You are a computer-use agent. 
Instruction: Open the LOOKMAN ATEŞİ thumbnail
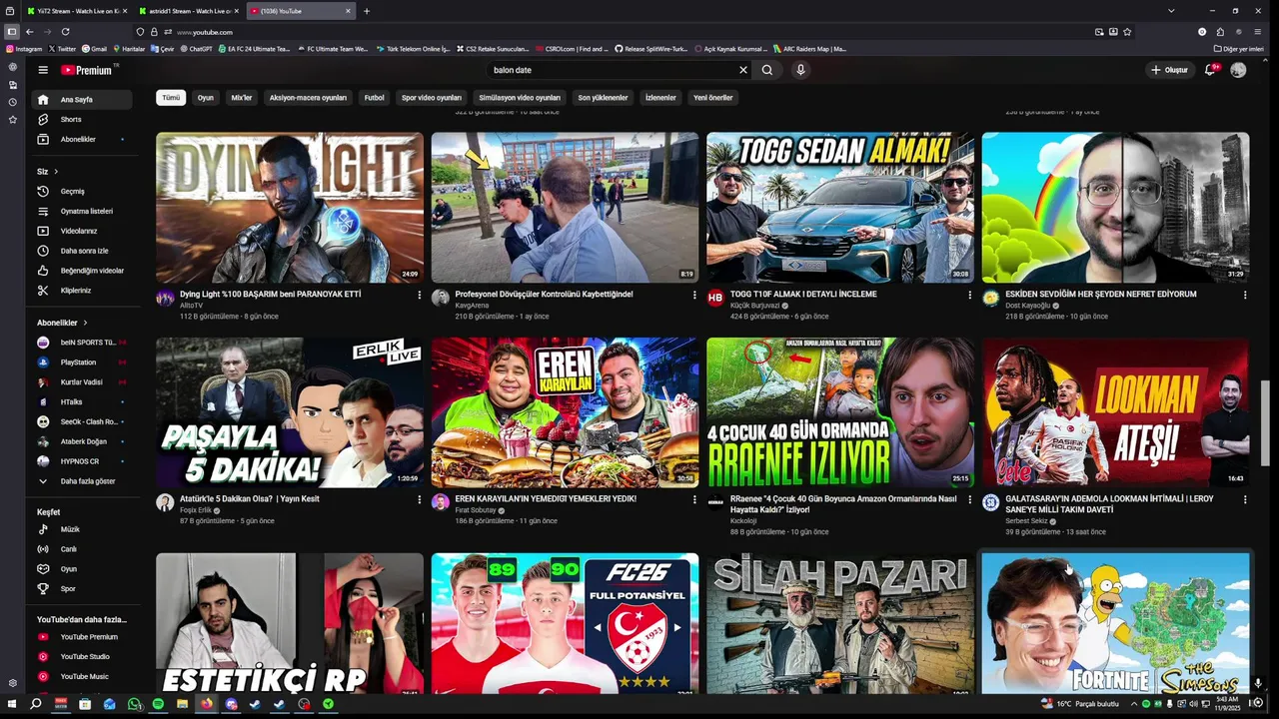tap(1115, 412)
